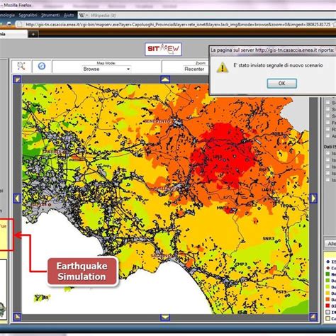Pan the map toward the south-east corner arrow
Image resolution: width=336 pixels, height=336 pixels.
[313, 317]
